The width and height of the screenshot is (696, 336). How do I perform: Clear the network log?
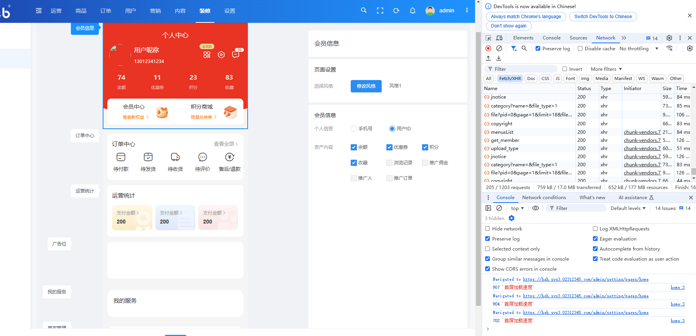(499, 48)
